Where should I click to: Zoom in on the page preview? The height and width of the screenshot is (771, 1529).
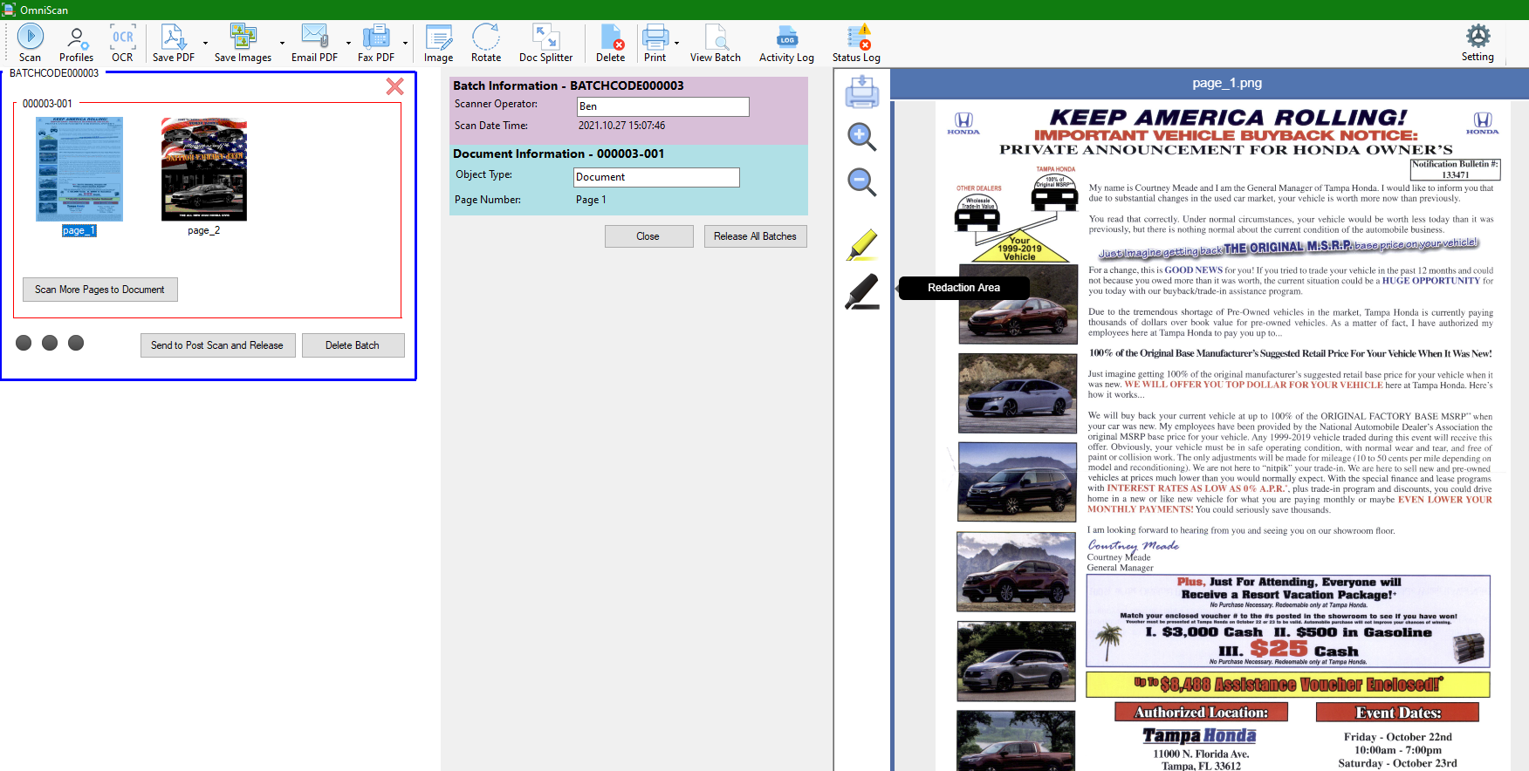click(x=861, y=136)
